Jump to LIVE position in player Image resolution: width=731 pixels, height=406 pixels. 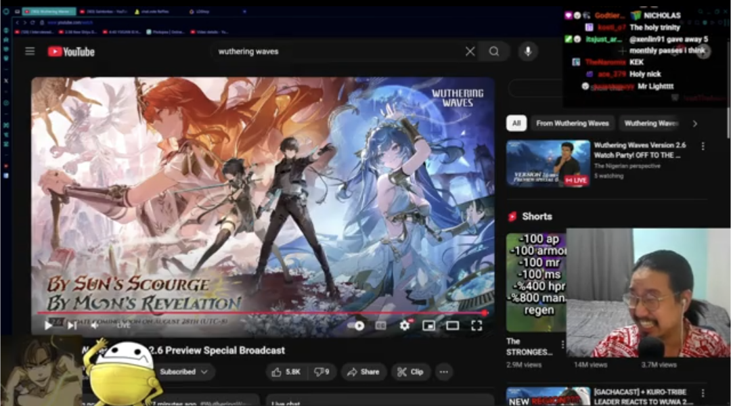point(124,326)
